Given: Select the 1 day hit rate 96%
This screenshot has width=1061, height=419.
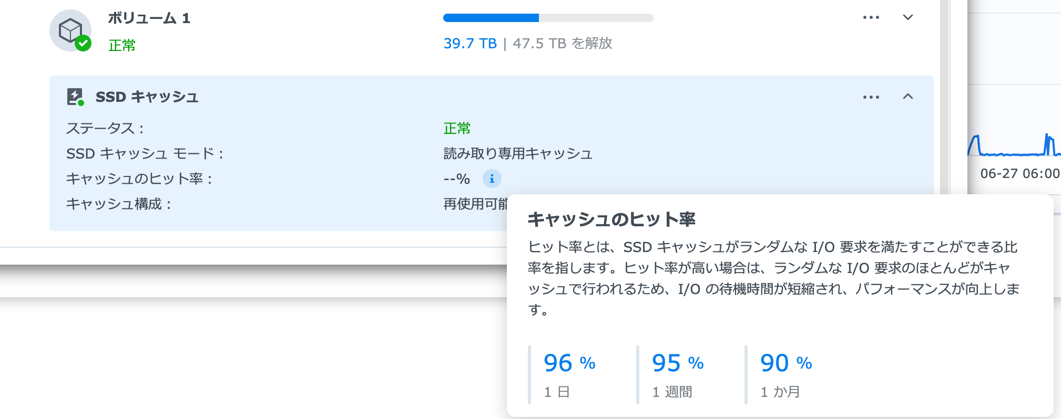Looking at the screenshot, I should coord(569,363).
